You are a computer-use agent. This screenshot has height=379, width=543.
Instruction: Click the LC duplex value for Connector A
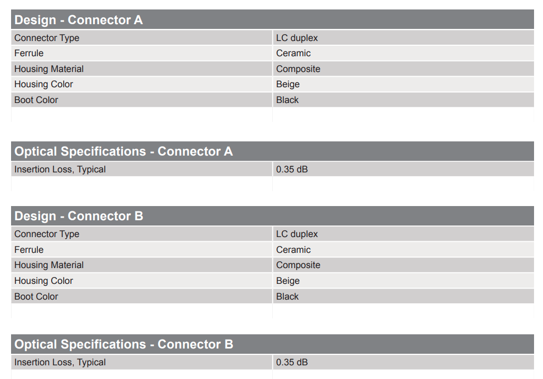tap(297, 38)
